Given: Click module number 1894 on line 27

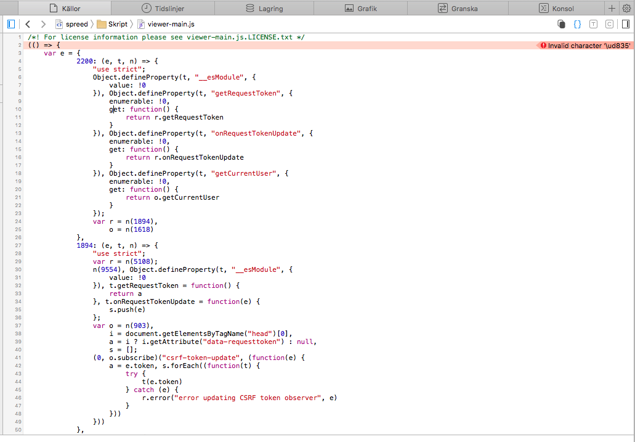Looking at the screenshot, I should point(84,245).
